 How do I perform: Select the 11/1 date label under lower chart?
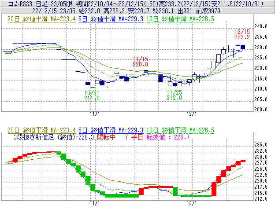95,203
